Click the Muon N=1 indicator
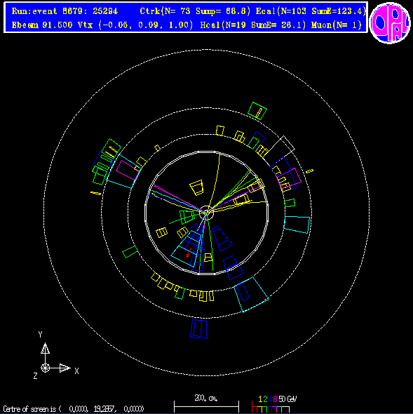Image resolution: width=413 pixels, height=414 pixels. coord(336,25)
